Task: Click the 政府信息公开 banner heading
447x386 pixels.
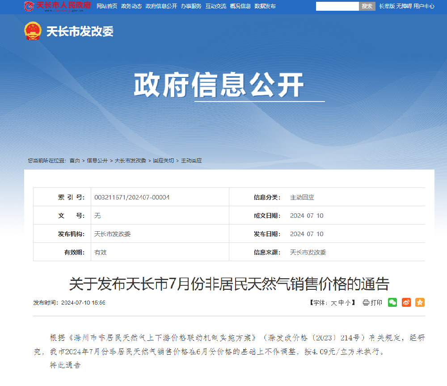Action: tap(219, 85)
